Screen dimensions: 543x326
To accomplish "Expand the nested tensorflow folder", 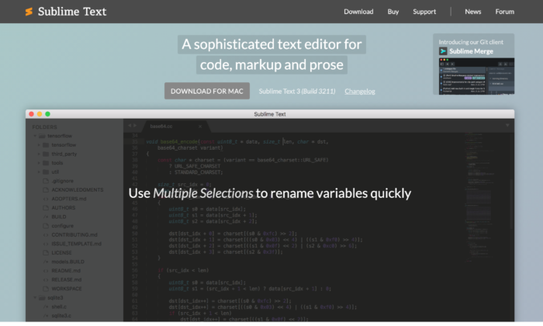I will coord(39,145).
